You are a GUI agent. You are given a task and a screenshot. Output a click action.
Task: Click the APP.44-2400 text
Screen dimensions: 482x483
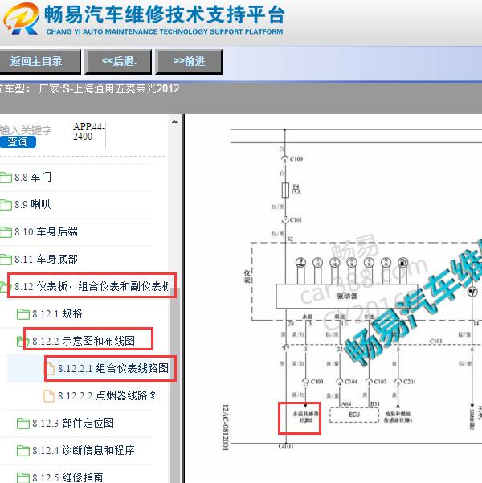click(89, 132)
